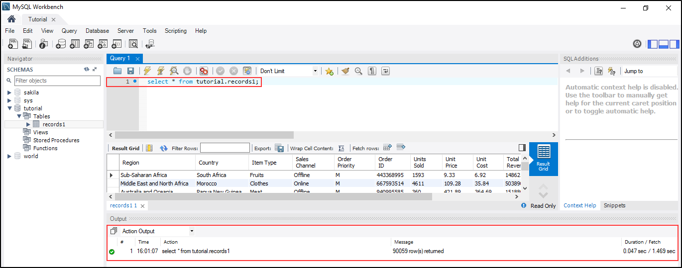Screen dimensions: 682x268
Task: Toggle the form editor grid icon
Action: point(149,148)
